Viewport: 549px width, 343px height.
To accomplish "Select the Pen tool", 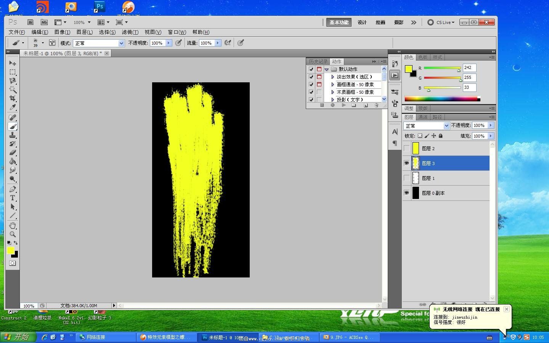I will point(13,189).
